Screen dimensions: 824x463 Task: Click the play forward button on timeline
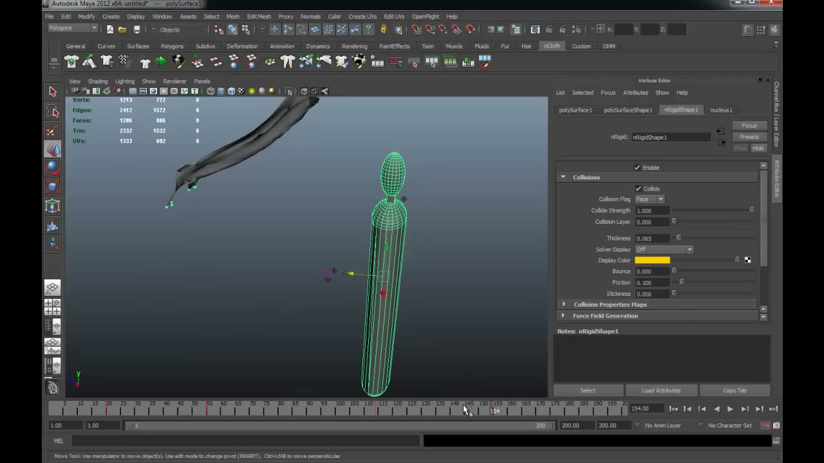click(730, 409)
